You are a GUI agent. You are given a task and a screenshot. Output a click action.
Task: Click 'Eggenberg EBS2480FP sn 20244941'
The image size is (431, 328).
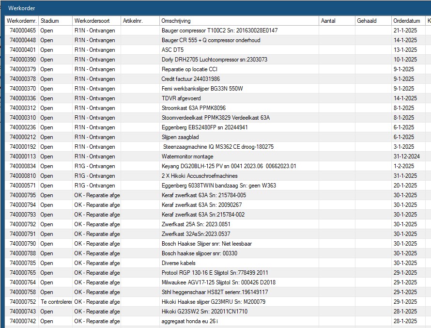coord(204,127)
